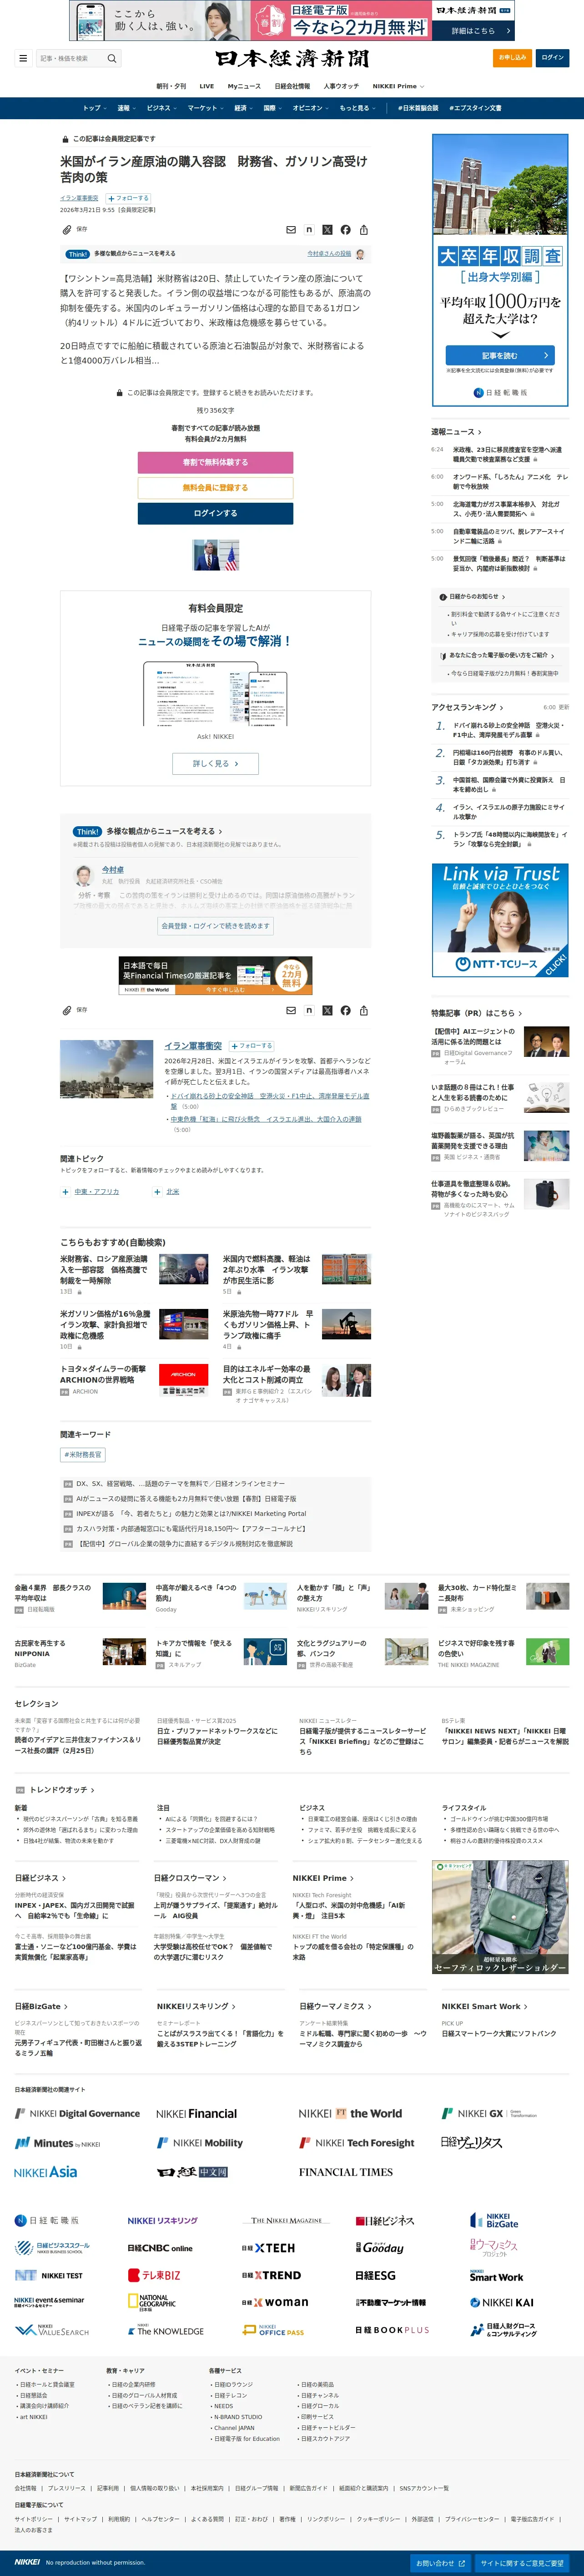Image resolution: width=584 pixels, height=2576 pixels.
Task: Open the article photo thumbnail under login buttons
Action: click(215, 555)
